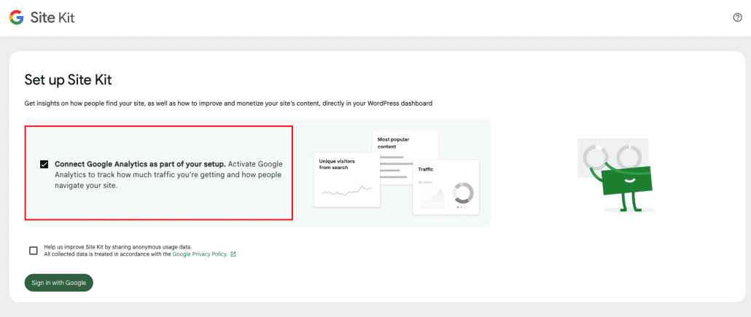Screen dimensions: 751x317
Task: Click the Traffic preview card
Action: tap(446, 187)
